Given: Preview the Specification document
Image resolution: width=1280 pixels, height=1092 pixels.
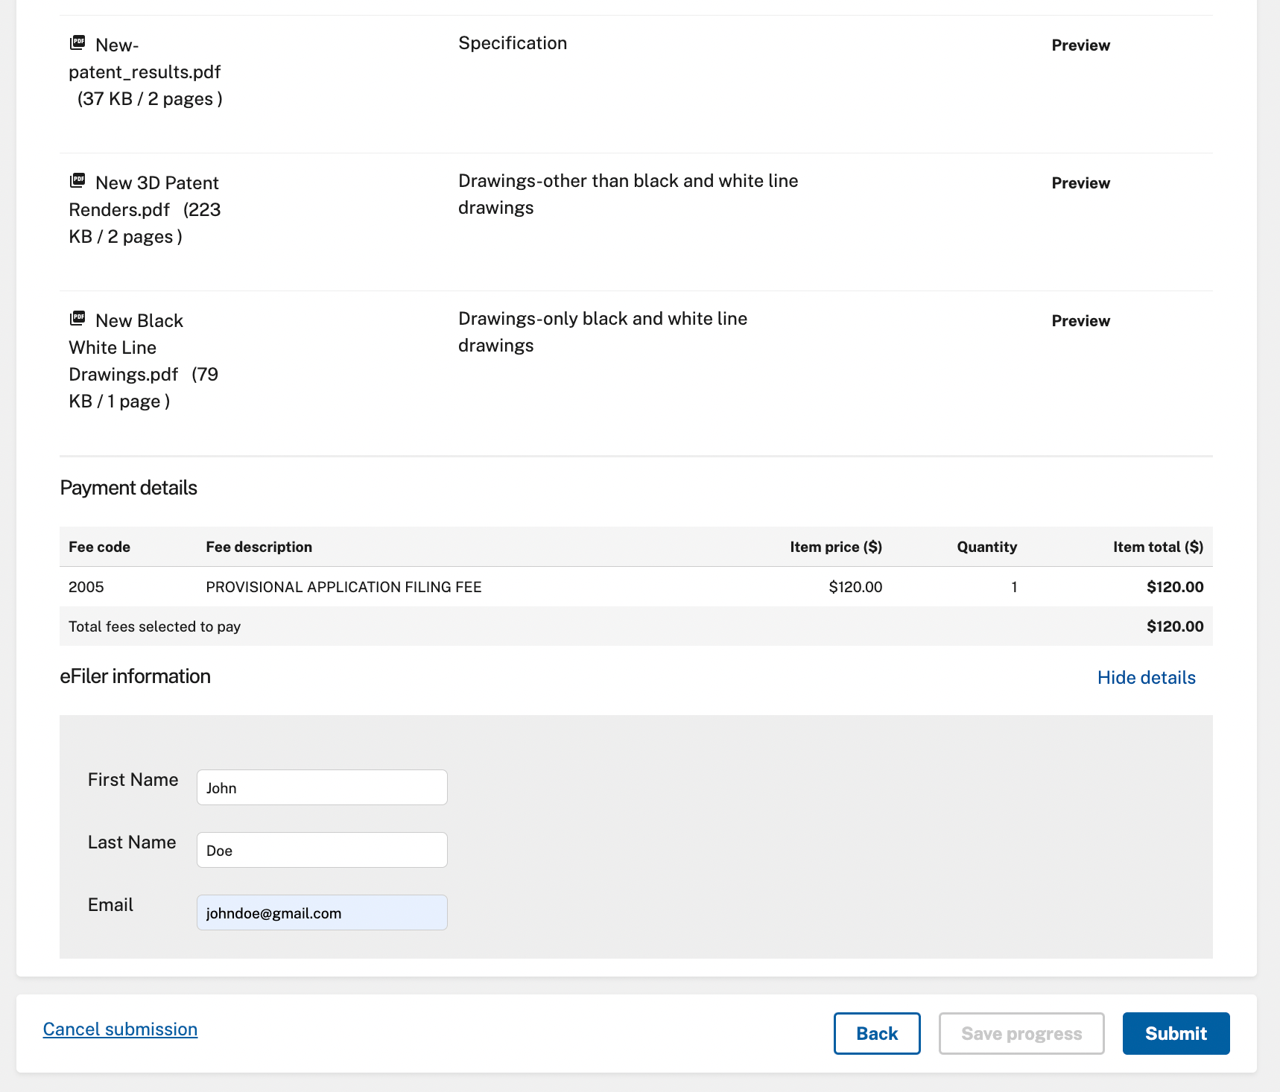Looking at the screenshot, I should (1080, 45).
